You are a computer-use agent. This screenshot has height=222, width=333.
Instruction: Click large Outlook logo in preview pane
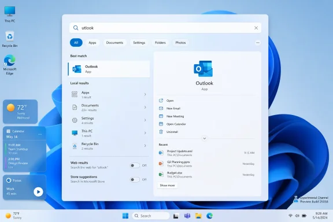pyautogui.click(x=203, y=69)
